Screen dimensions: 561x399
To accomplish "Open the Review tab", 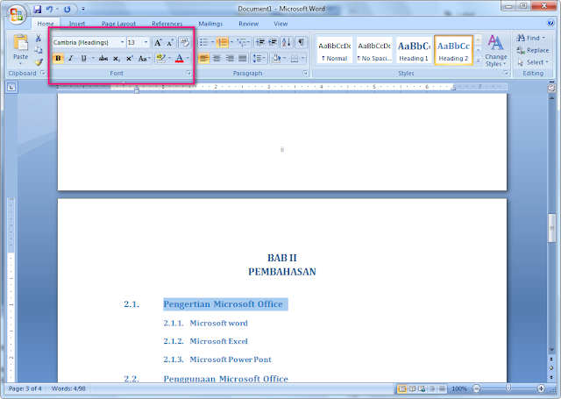I will click(248, 24).
